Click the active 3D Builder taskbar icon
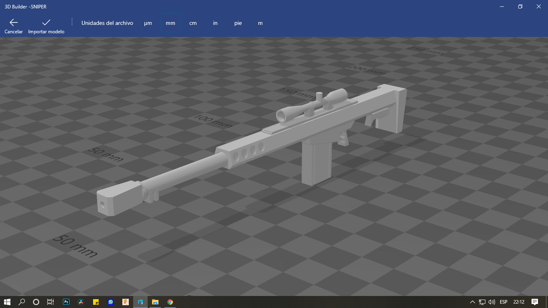Viewport: 548px width, 308px height. coord(140,302)
